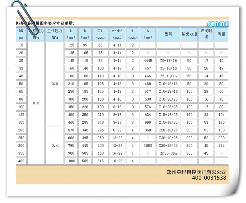This screenshot has width=246, height=203.
Task: Click the D1 value 515
Action: pos(100,161)
